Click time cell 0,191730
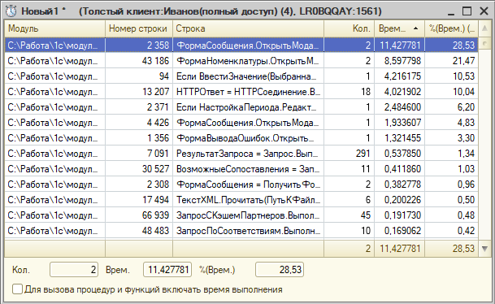 (x=400, y=215)
